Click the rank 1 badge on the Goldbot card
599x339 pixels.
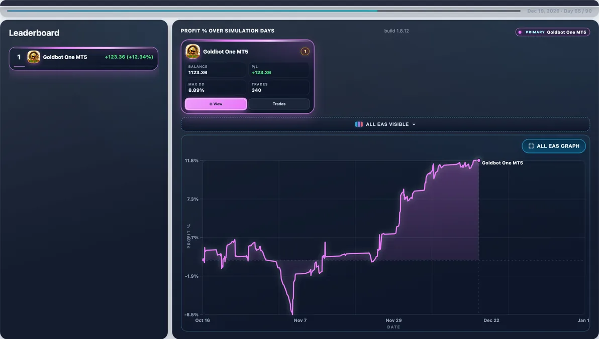pos(305,52)
